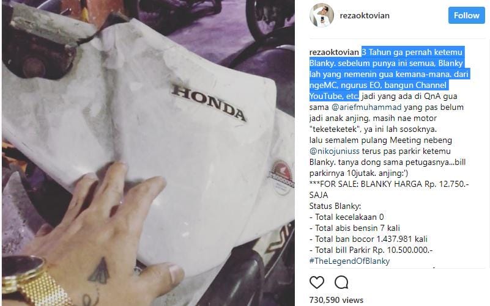This screenshot has height=306, width=490.
Task: Visit the @ariefmuhammad mention
Action: (x=366, y=107)
